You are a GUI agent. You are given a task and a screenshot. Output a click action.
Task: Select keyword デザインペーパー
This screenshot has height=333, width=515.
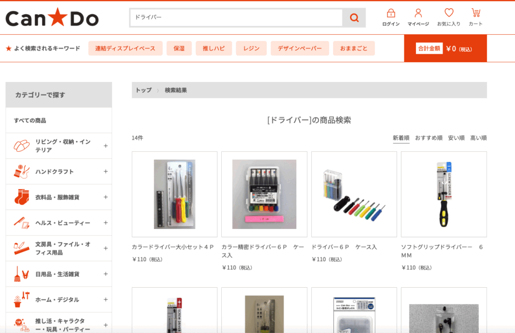point(300,48)
